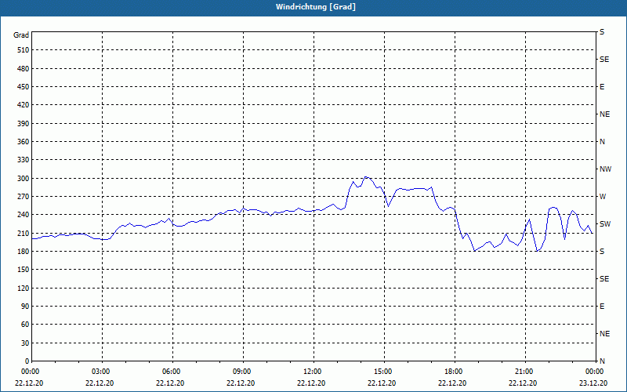Select the 22.12.20 date beneath 18:00
Viewport: 627px width, 392px height.
[452, 383]
